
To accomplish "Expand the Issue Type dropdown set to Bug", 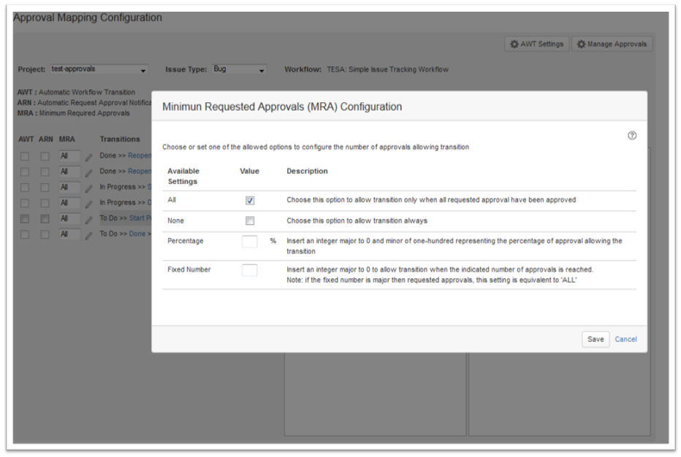I will pyautogui.click(x=239, y=70).
